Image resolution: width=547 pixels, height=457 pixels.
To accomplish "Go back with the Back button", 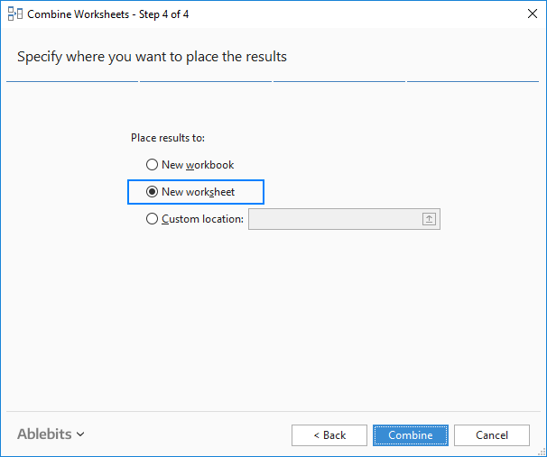I will 329,435.
